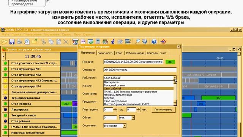Open the JAN calendar toolbar icon
This screenshot has height=137, width=243.
[x=83, y=41]
